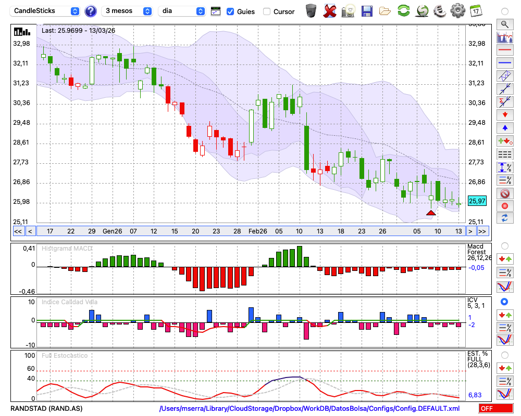
Task: Click the blue floppy disk save icon
Action: tap(367, 10)
